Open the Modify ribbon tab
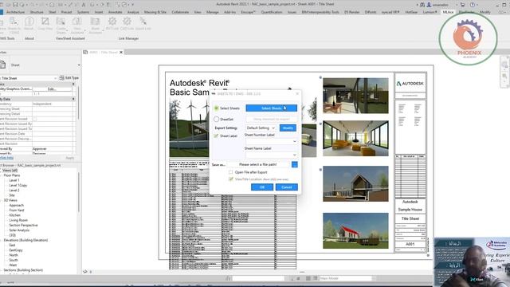The height and width of the screenshot is (287, 510). [x=484, y=12]
